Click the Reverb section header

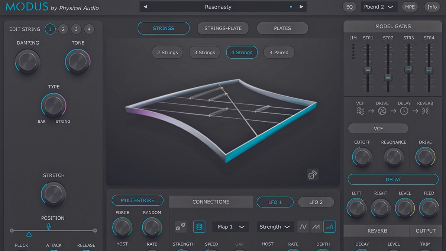pos(377,231)
